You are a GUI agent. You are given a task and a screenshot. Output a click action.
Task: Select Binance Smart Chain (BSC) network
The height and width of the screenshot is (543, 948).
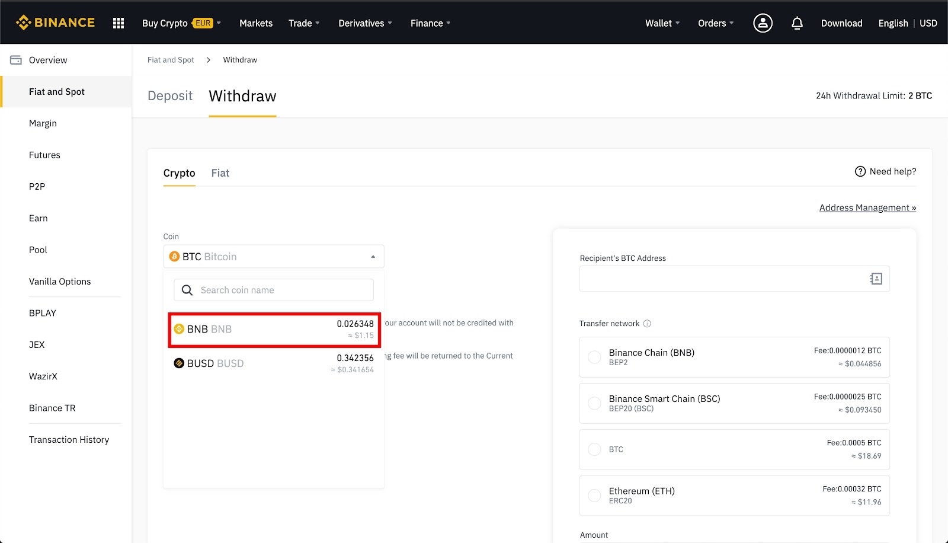pyautogui.click(x=594, y=403)
